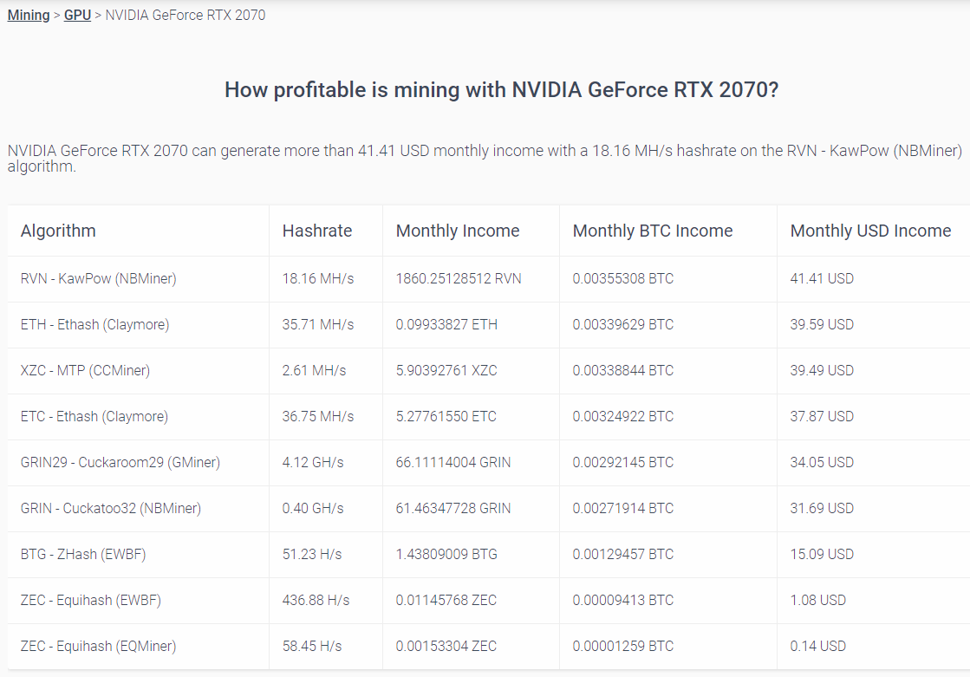Select the ZEC - Equihash (EQMiner) row
This screenshot has height=677, width=970.
[489, 646]
